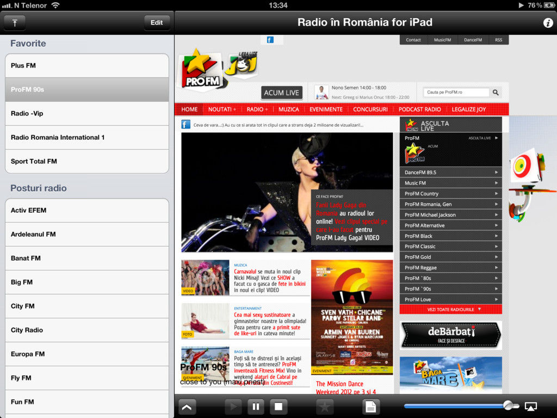Expand the Music FM station row
557x418 pixels.
tap(451, 183)
